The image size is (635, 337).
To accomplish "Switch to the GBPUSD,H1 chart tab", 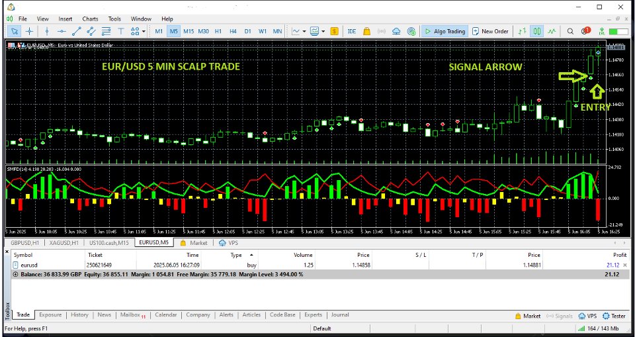I will [x=25, y=243].
